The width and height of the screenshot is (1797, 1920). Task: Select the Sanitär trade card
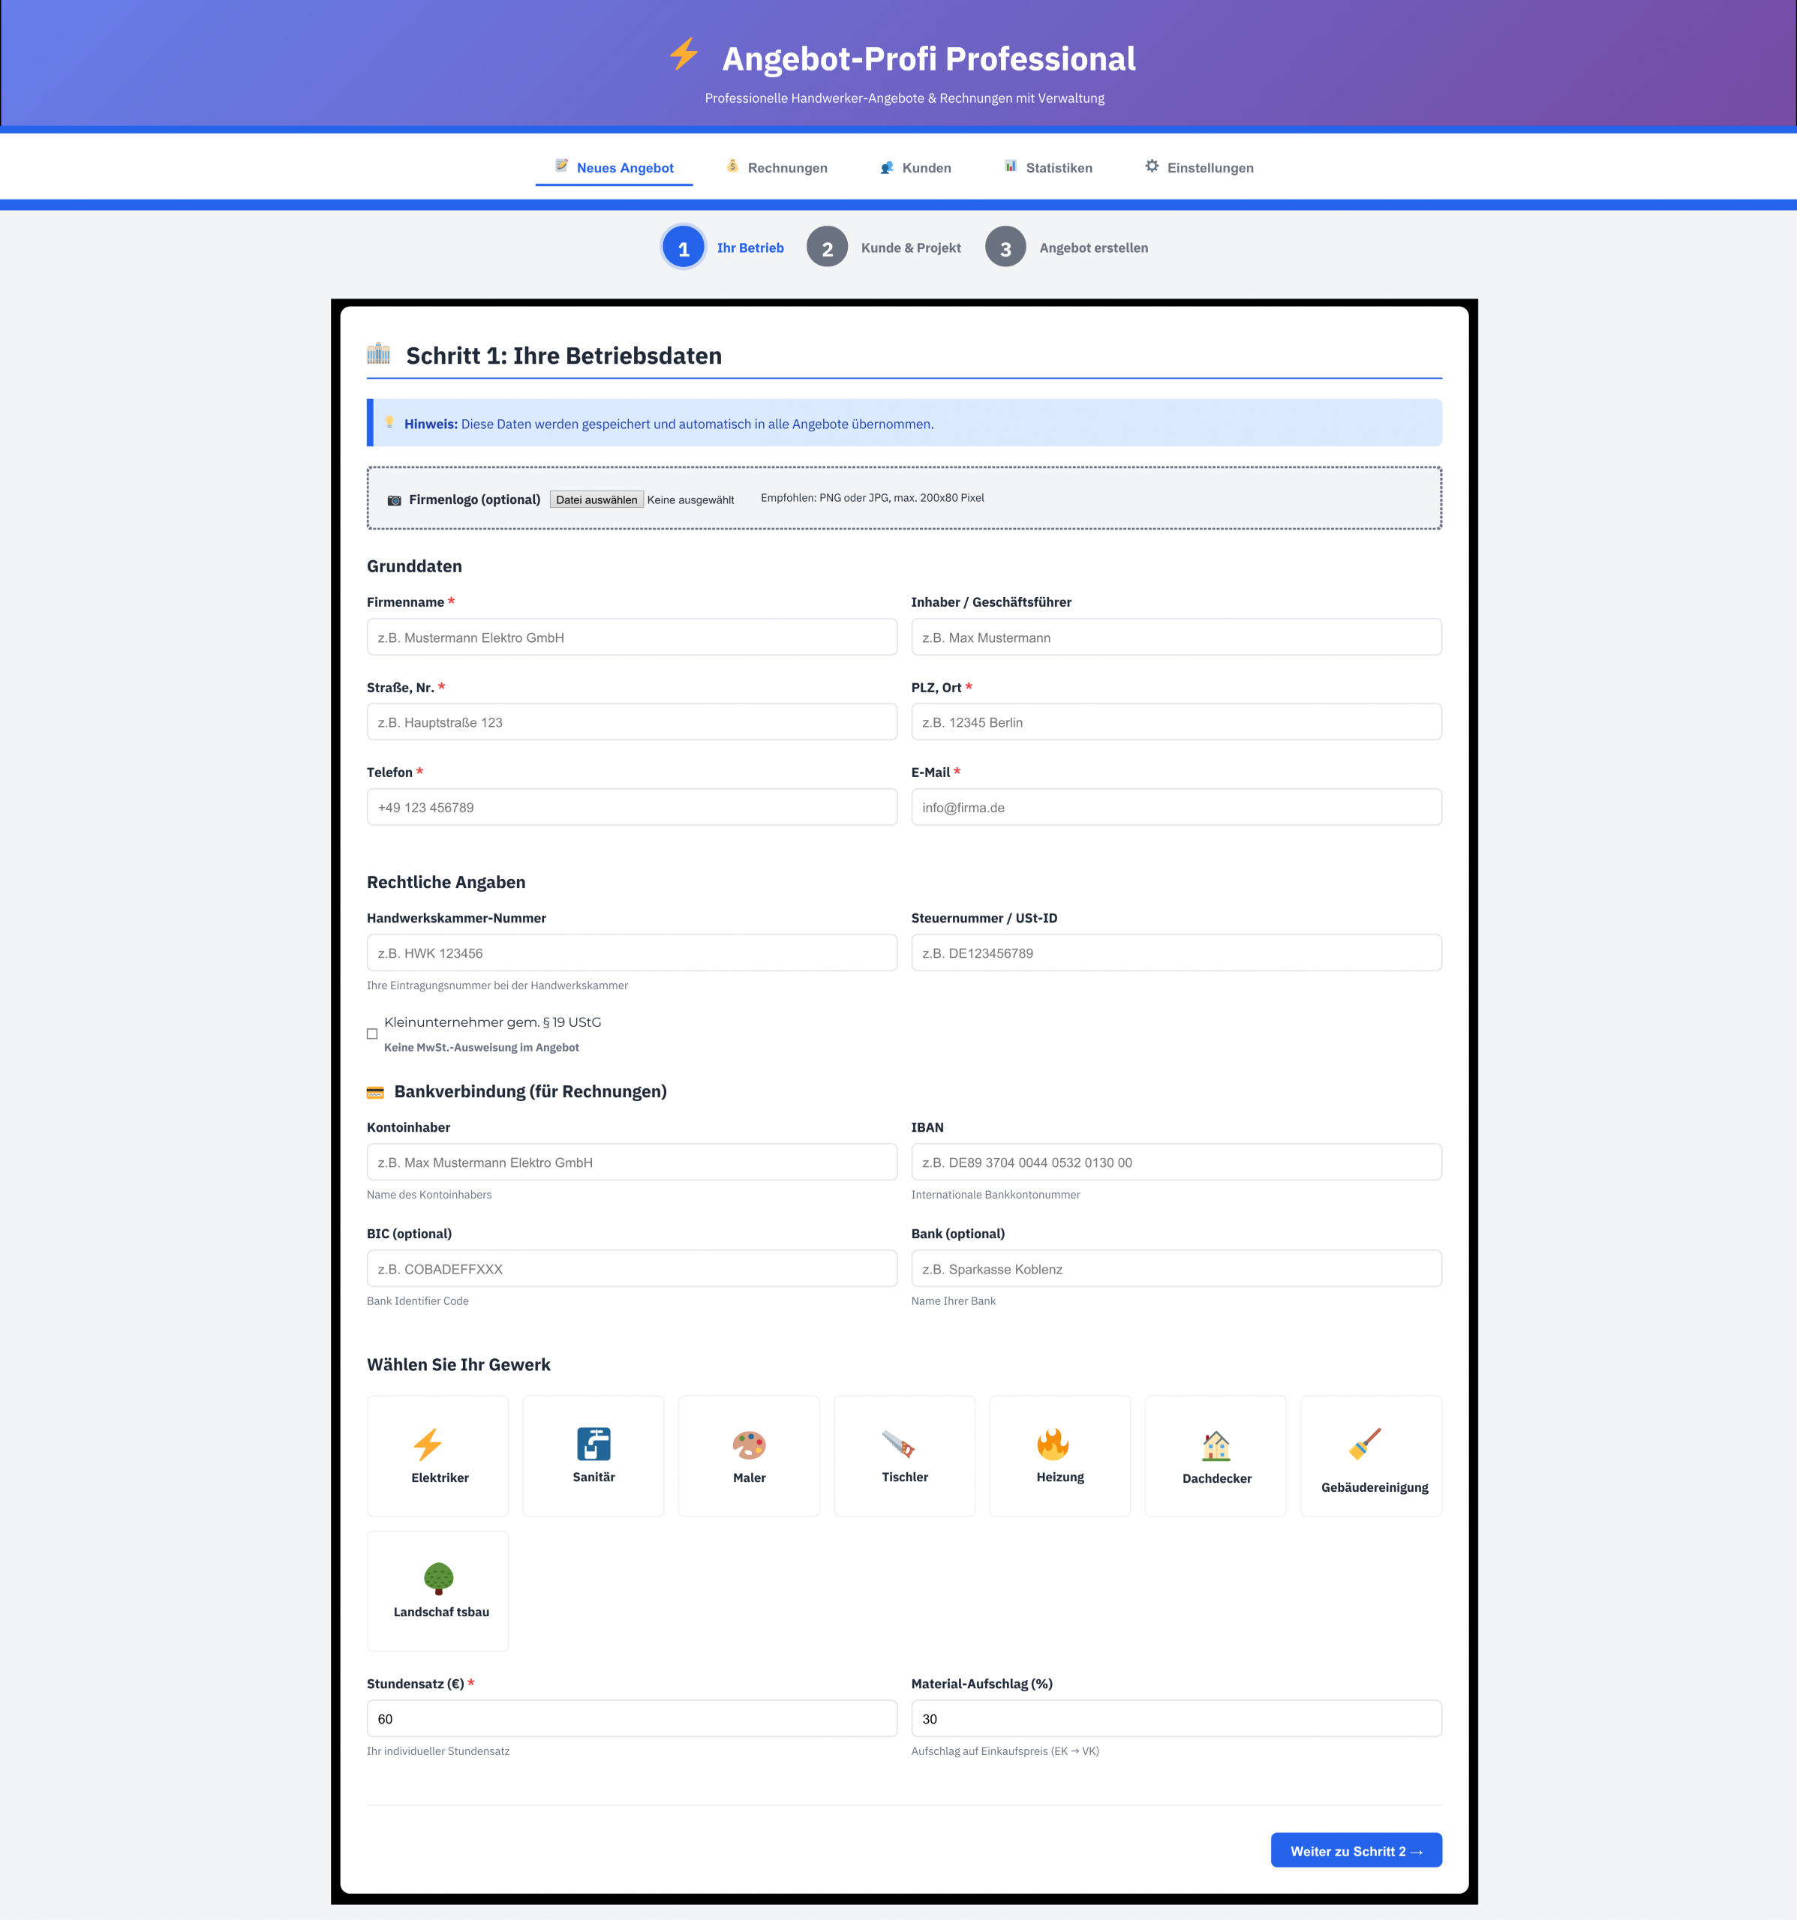(592, 1456)
